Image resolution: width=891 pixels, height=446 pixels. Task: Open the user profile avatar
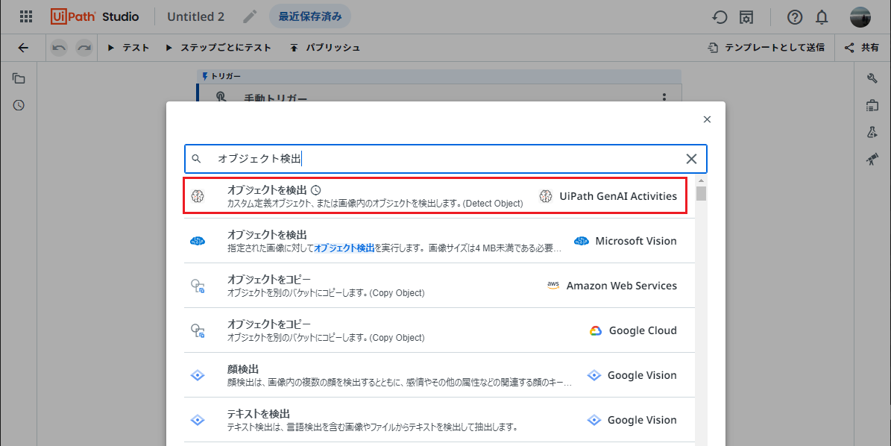[860, 16]
